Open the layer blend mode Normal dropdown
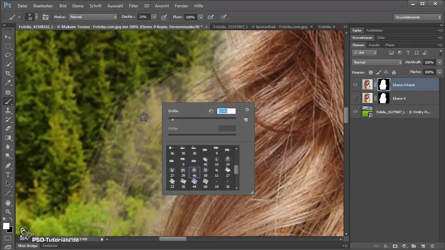 pyautogui.click(x=377, y=62)
